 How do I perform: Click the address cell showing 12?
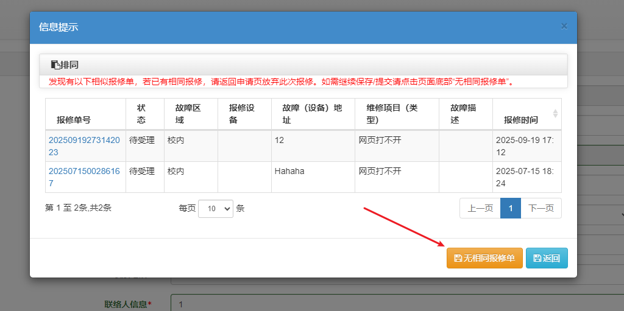tap(313, 145)
